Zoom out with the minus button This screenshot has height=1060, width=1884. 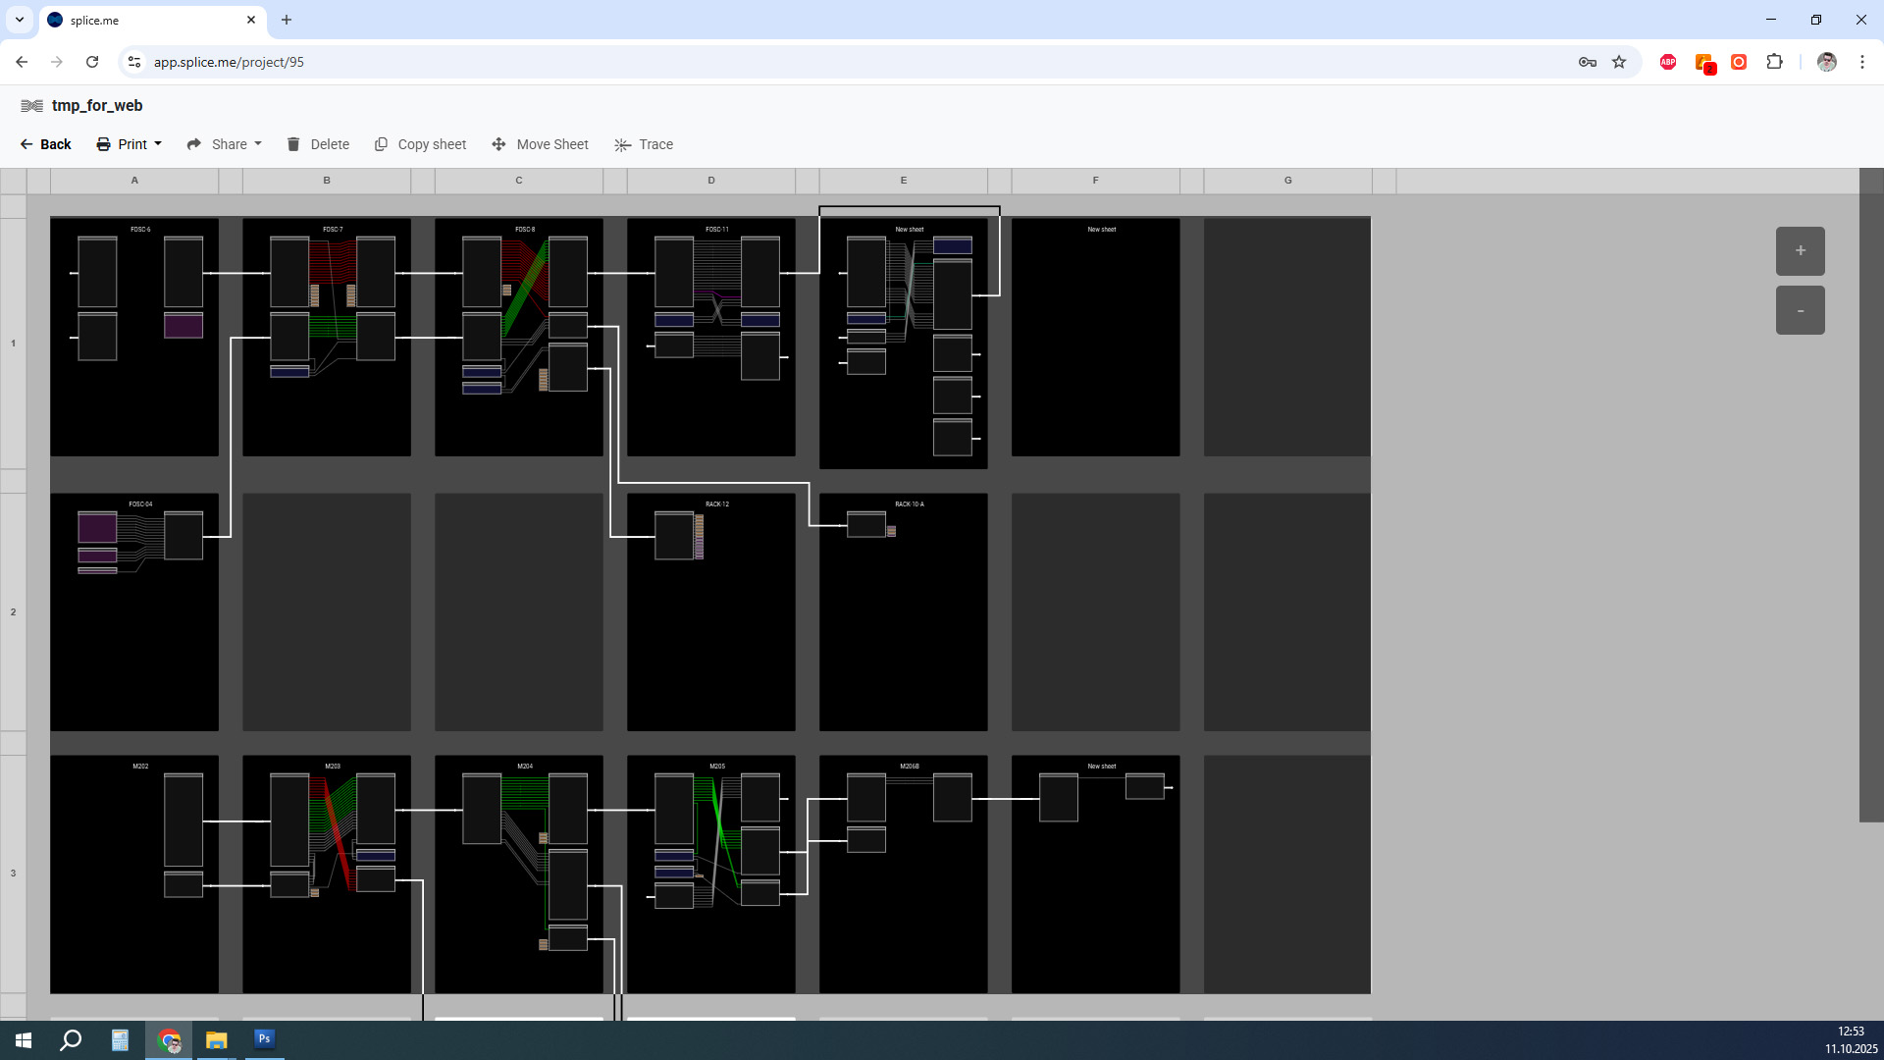(x=1800, y=310)
